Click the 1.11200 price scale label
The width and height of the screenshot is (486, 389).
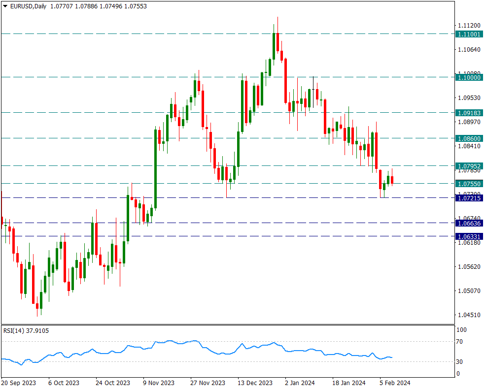click(x=469, y=26)
